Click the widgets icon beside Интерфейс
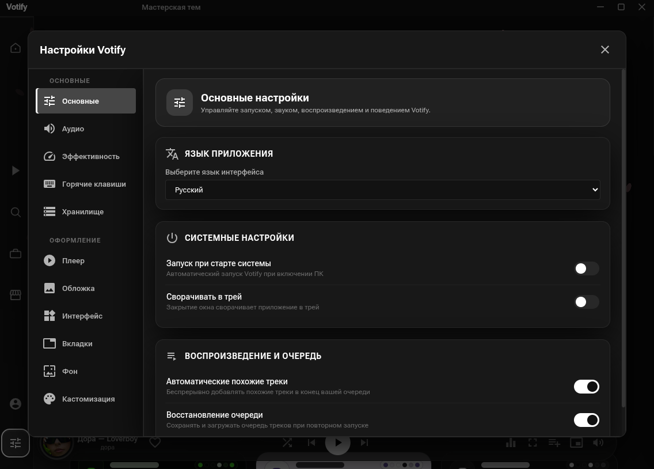The width and height of the screenshot is (654, 469). point(49,316)
